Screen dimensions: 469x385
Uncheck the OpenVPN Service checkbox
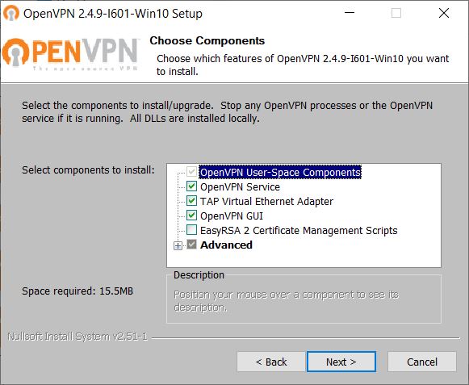pos(191,186)
